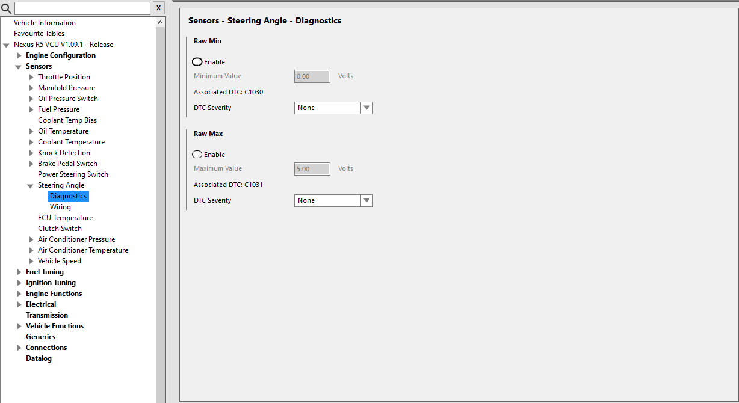
Task: Expand Oil Pressure Switch arrow
Action: (x=31, y=99)
